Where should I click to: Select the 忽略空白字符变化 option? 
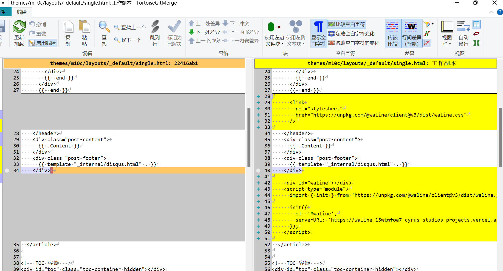coord(351,34)
